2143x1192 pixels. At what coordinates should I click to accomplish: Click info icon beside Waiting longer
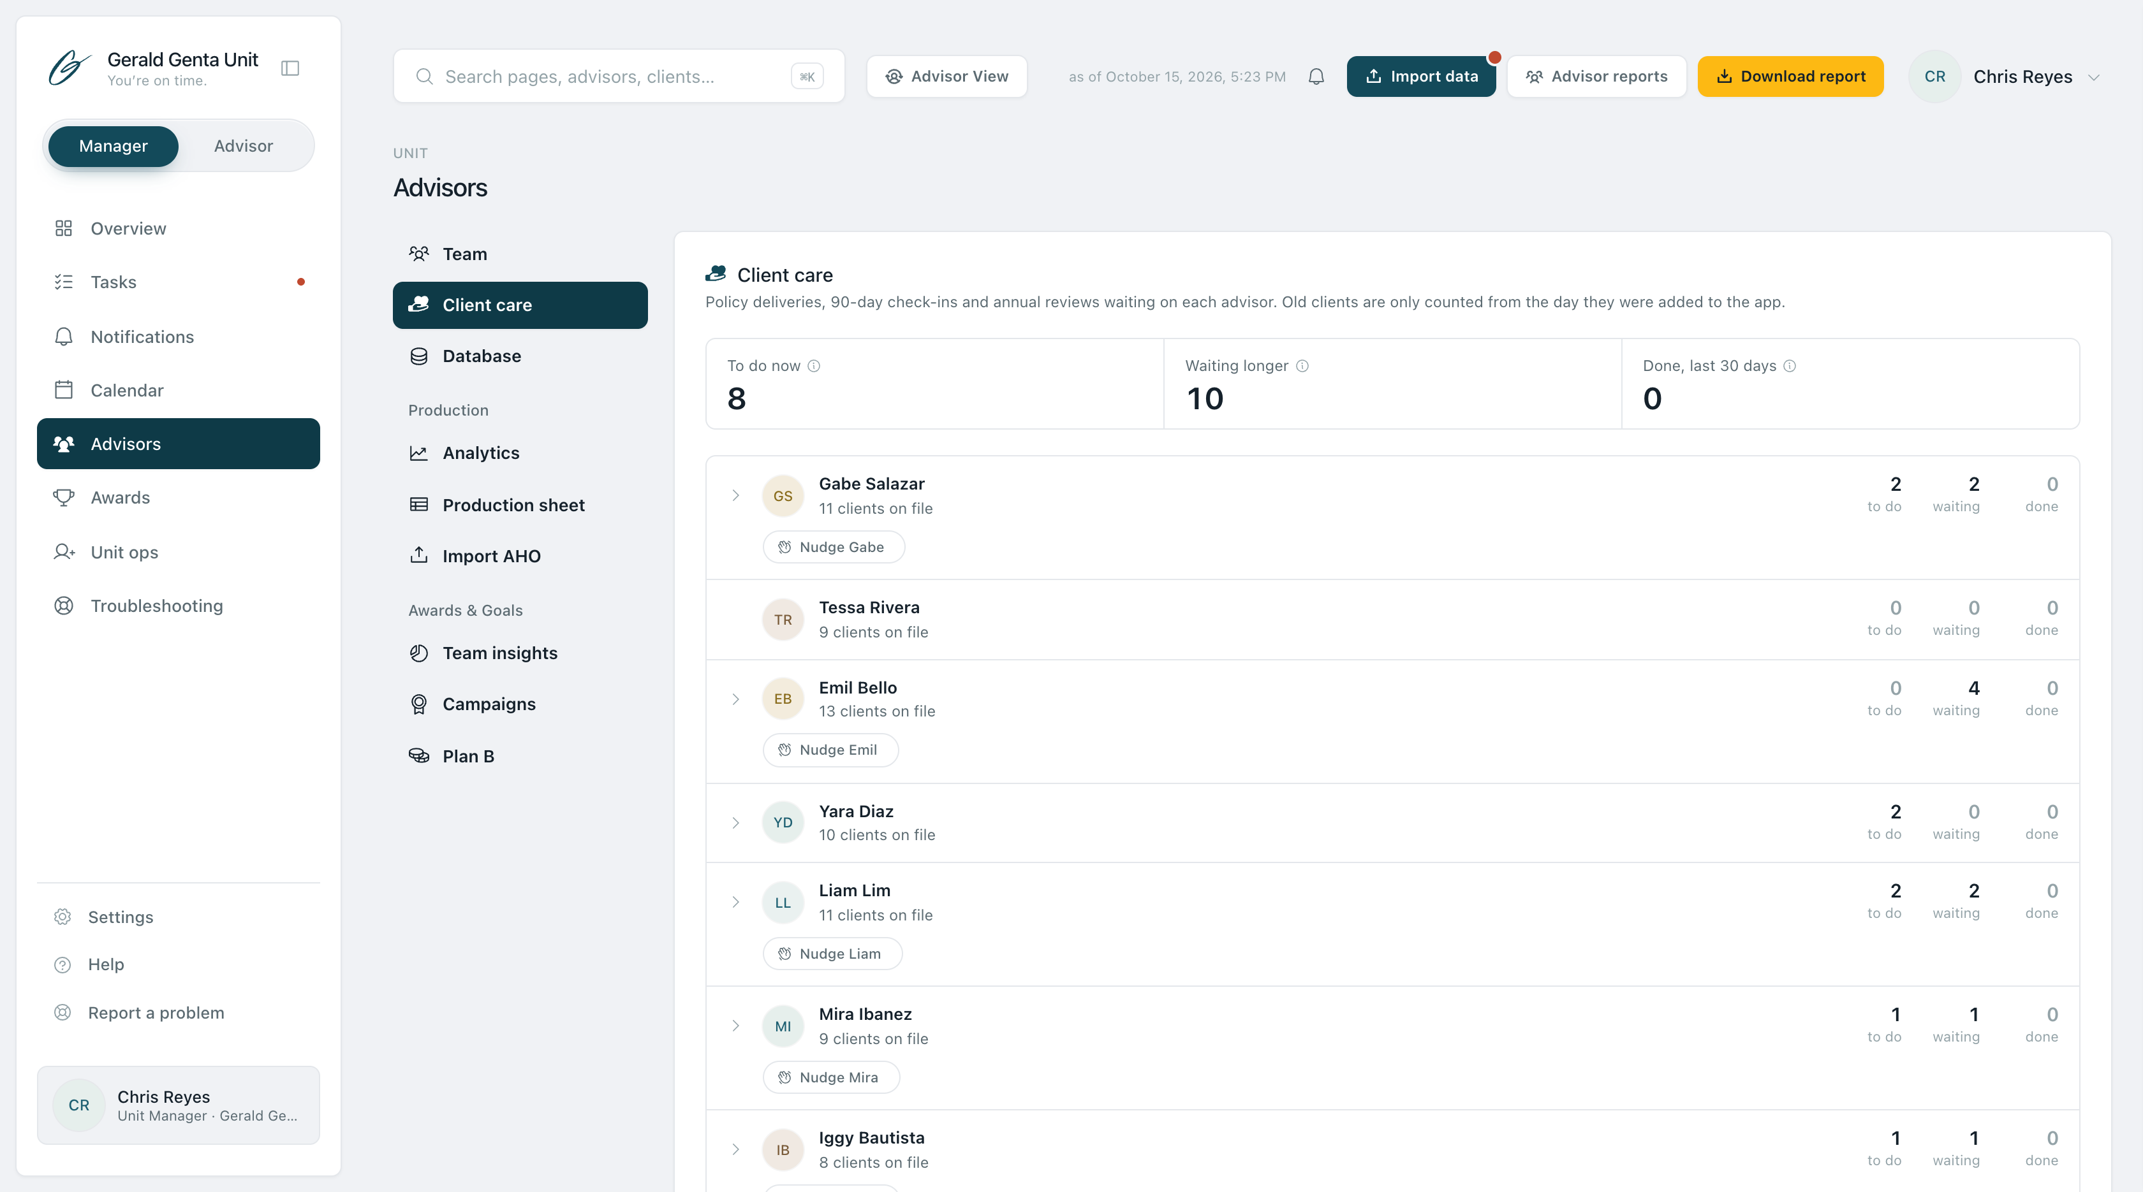click(1302, 366)
